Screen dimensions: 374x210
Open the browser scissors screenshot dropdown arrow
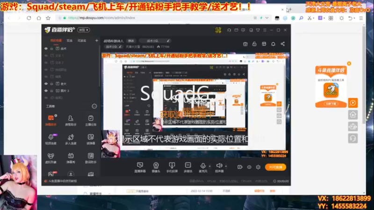pos(313,18)
